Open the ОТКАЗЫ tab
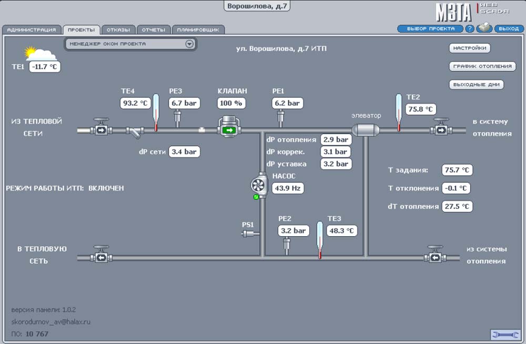This screenshot has width=526, height=344. coord(118,30)
